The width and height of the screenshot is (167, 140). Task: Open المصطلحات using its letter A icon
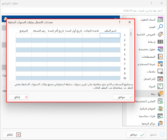tap(160, 57)
